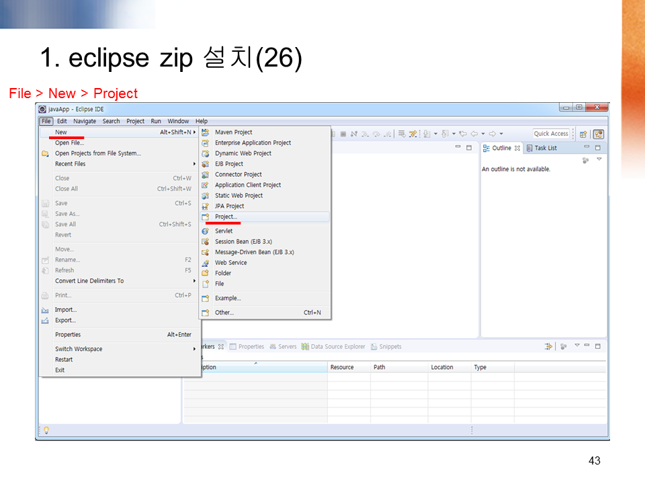The width and height of the screenshot is (645, 484).
Task: Open the File menu
Action: click(46, 121)
